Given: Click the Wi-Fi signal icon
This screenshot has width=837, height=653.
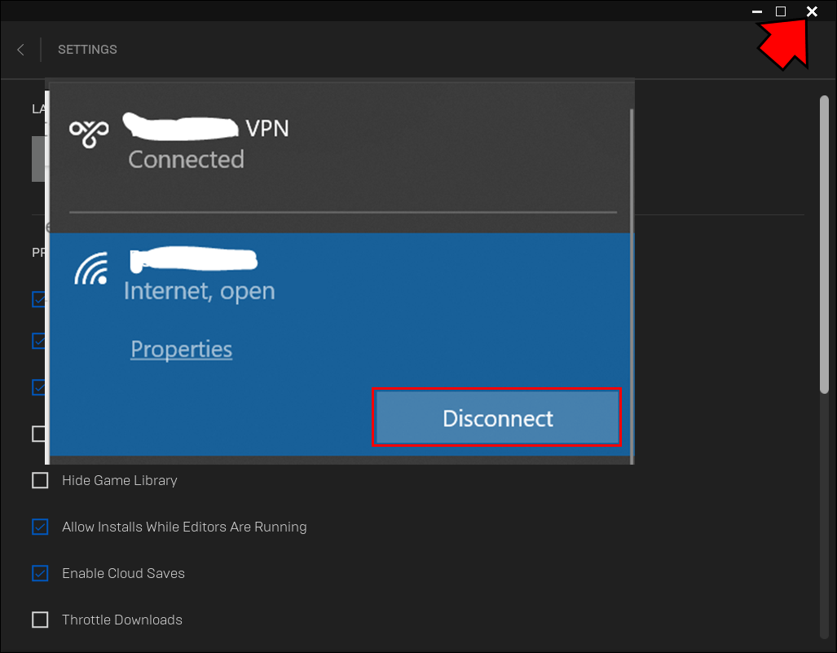Looking at the screenshot, I should 91,270.
